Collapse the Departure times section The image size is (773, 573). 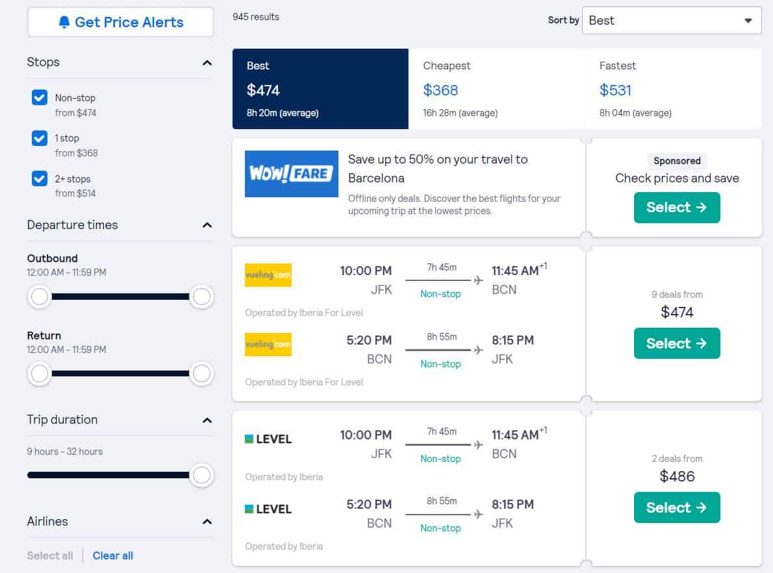click(x=207, y=225)
